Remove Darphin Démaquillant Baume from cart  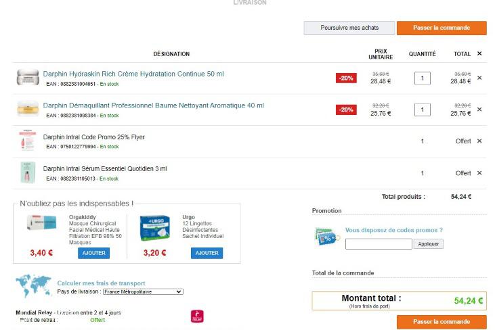(x=479, y=110)
